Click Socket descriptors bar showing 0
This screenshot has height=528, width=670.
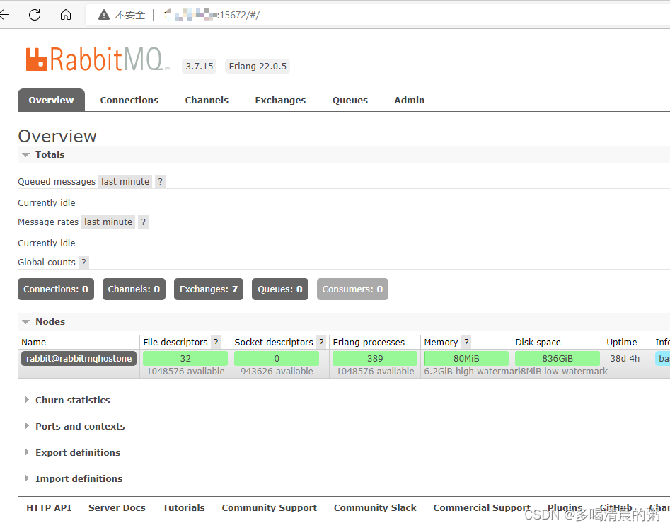click(277, 358)
